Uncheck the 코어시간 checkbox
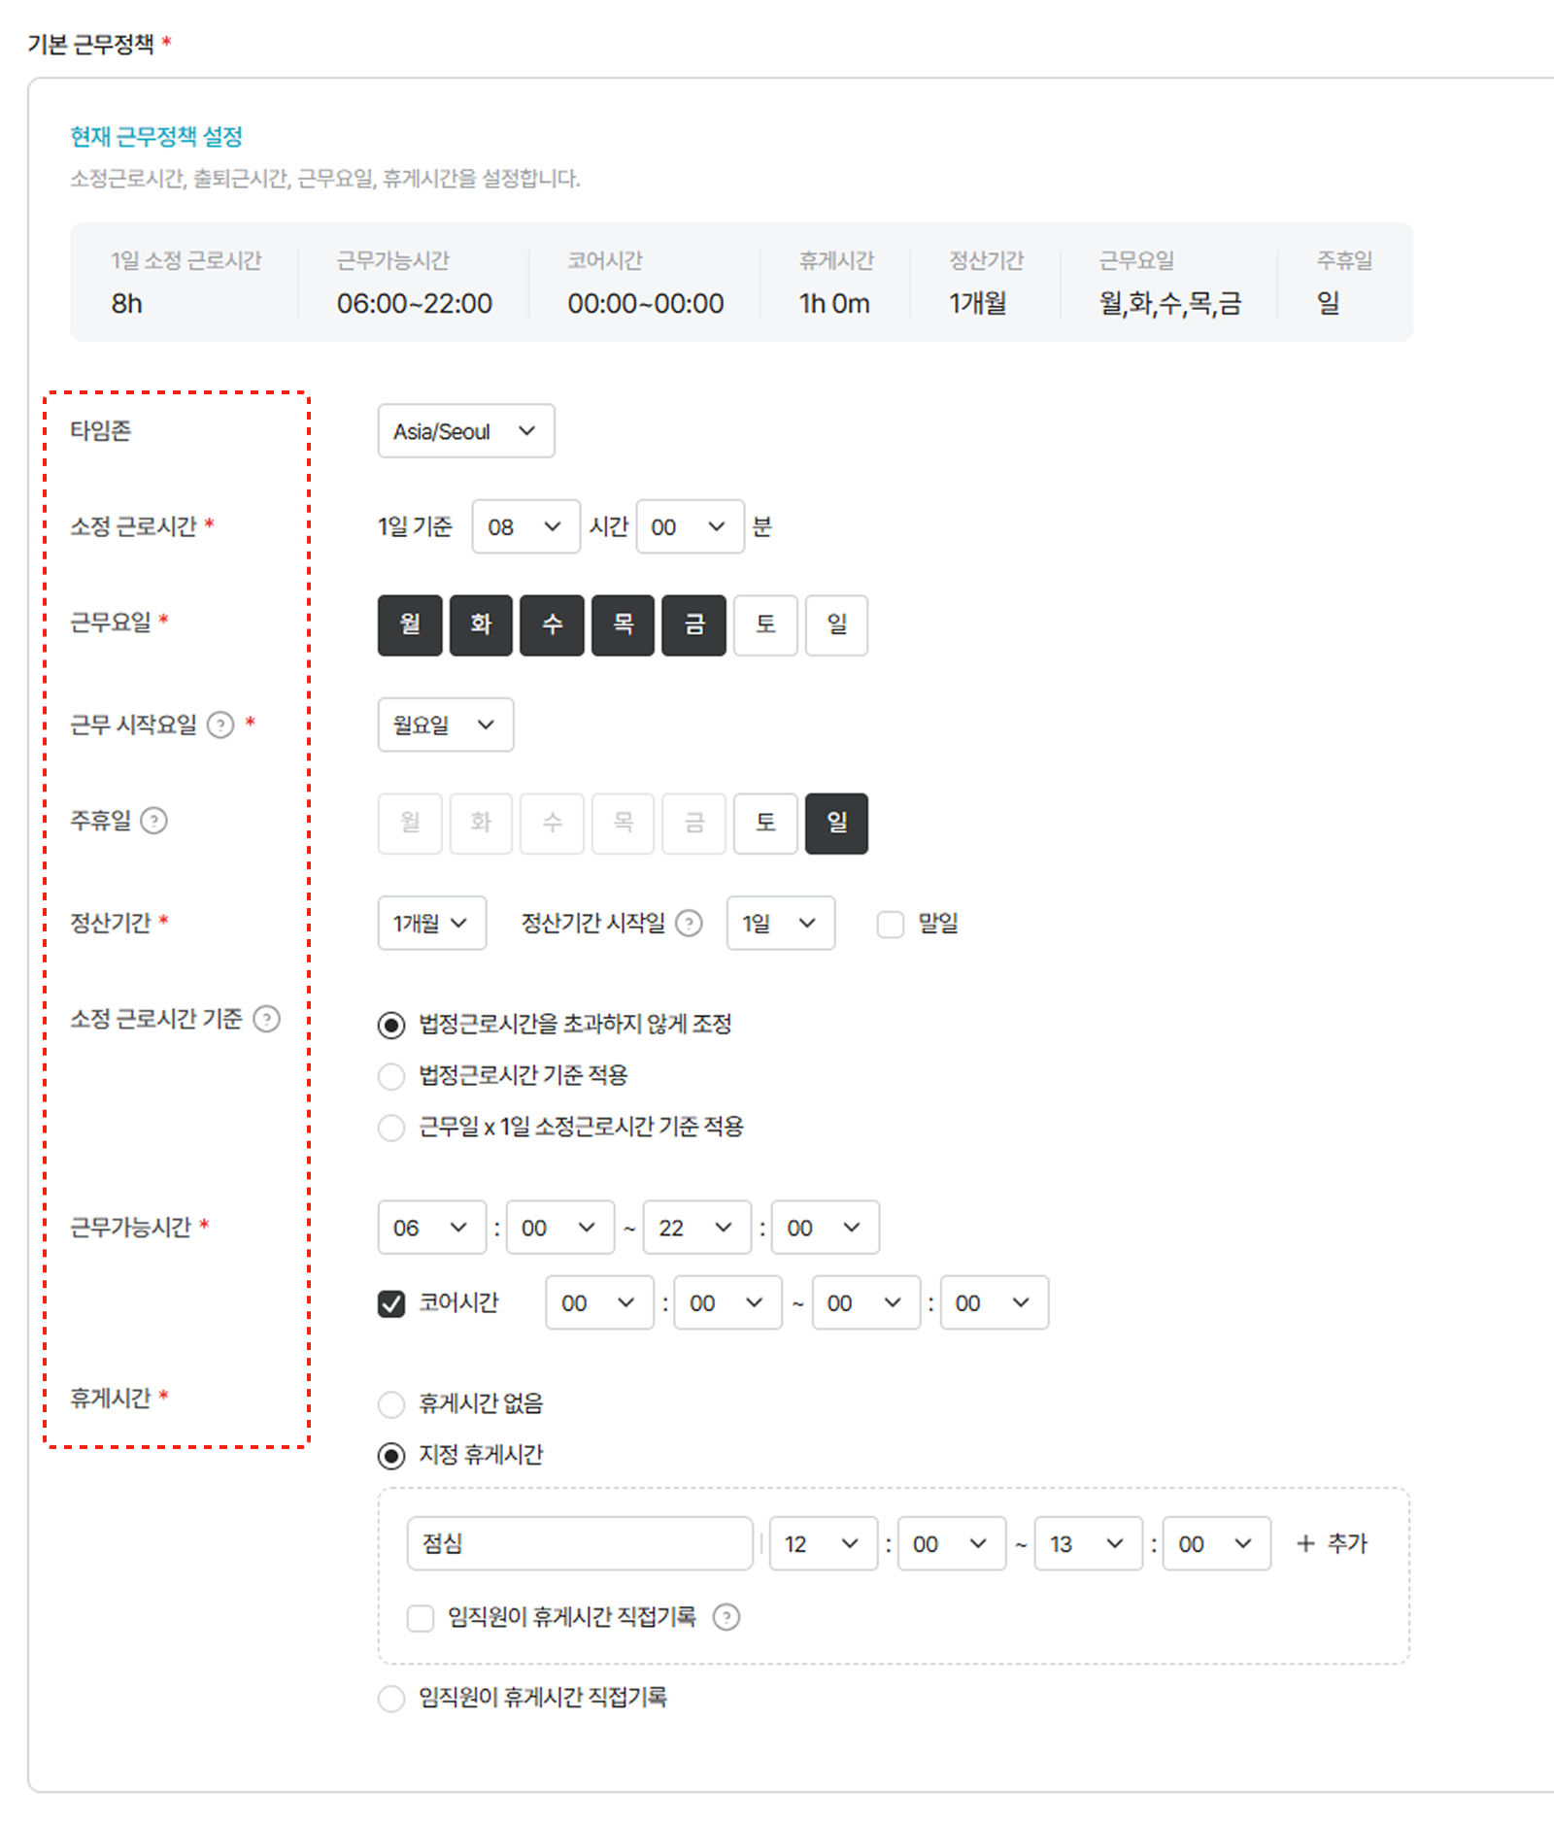The width and height of the screenshot is (1554, 1822). 391,1303
